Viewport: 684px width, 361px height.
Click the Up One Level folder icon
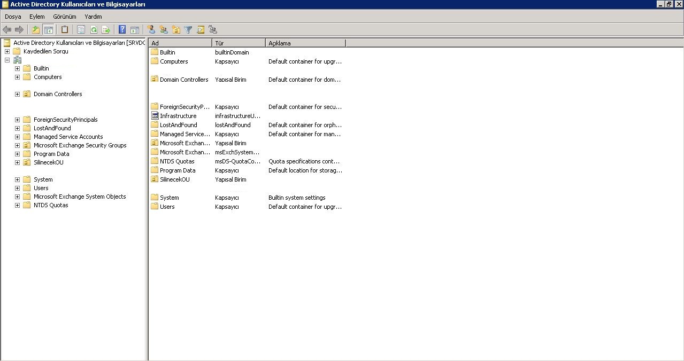pyautogui.click(x=36, y=30)
